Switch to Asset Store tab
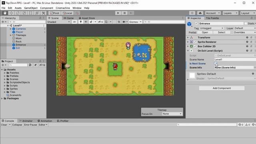This screenshot has width=256, height=144. click(87, 18)
